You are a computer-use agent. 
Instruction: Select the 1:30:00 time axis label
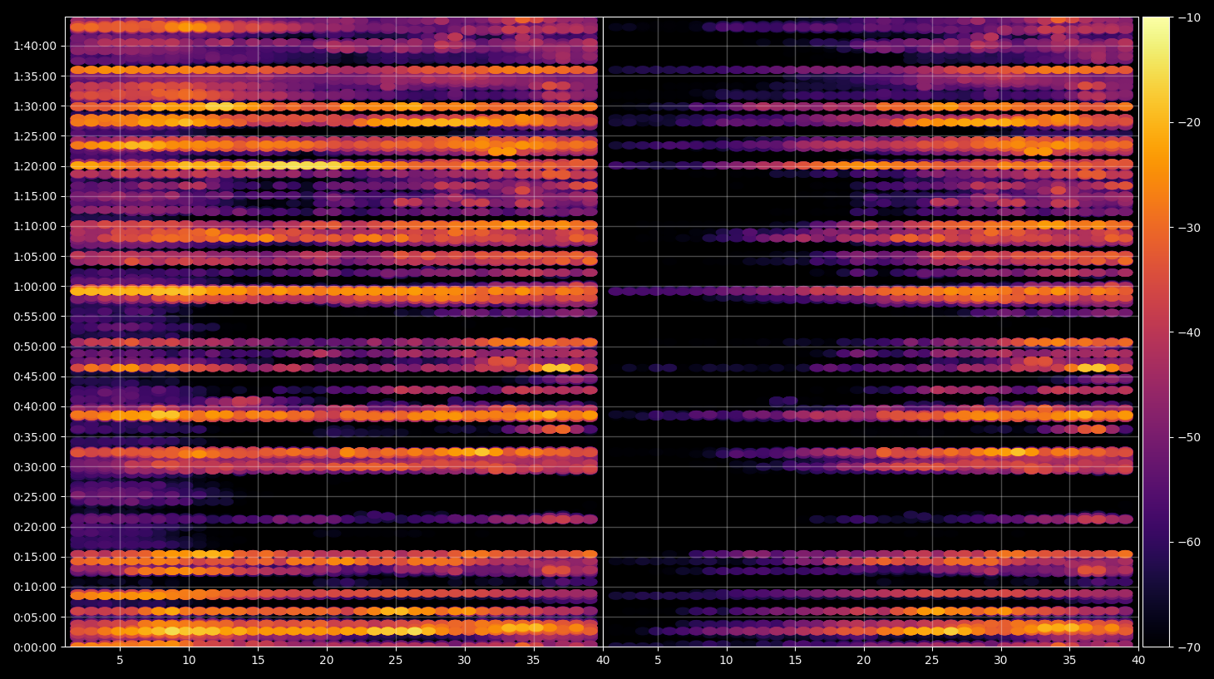[35, 106]
